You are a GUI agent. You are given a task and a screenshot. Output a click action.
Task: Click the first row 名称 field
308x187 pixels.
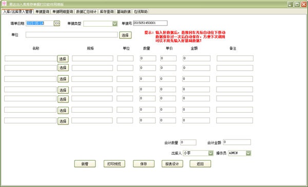(x=31, y=58)
